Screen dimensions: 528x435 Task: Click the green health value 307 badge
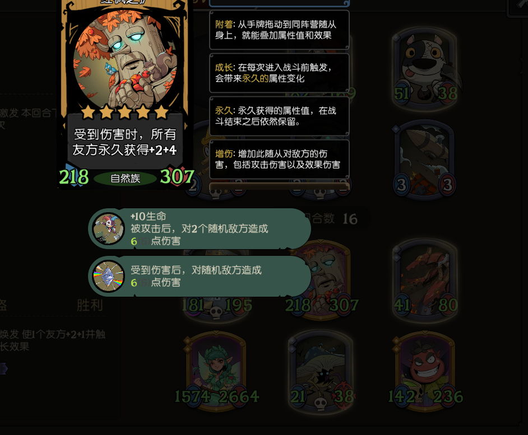(x=177, y=176)
